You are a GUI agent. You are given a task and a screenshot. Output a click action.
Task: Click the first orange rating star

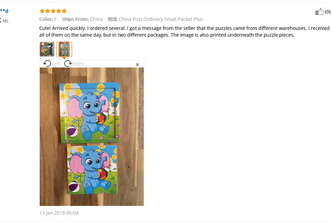tap(42, 11)
